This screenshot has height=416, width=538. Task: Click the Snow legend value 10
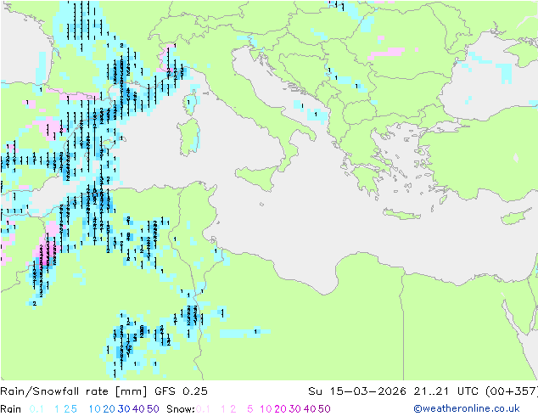click(x=266, y=409)
